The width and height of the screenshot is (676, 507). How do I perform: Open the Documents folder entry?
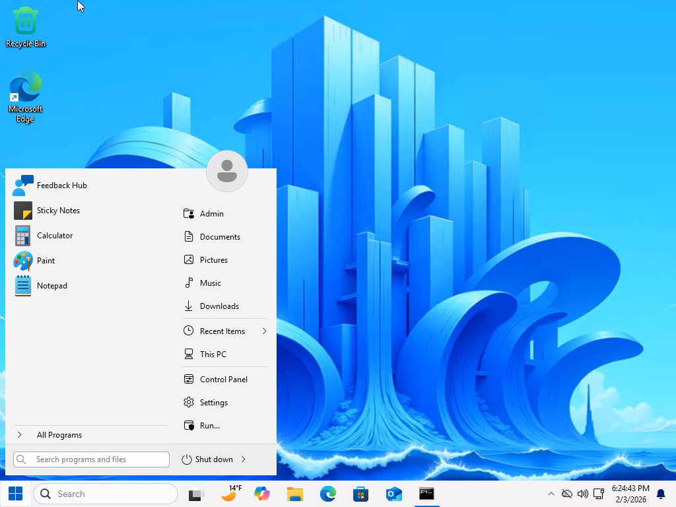coord(220,237)
